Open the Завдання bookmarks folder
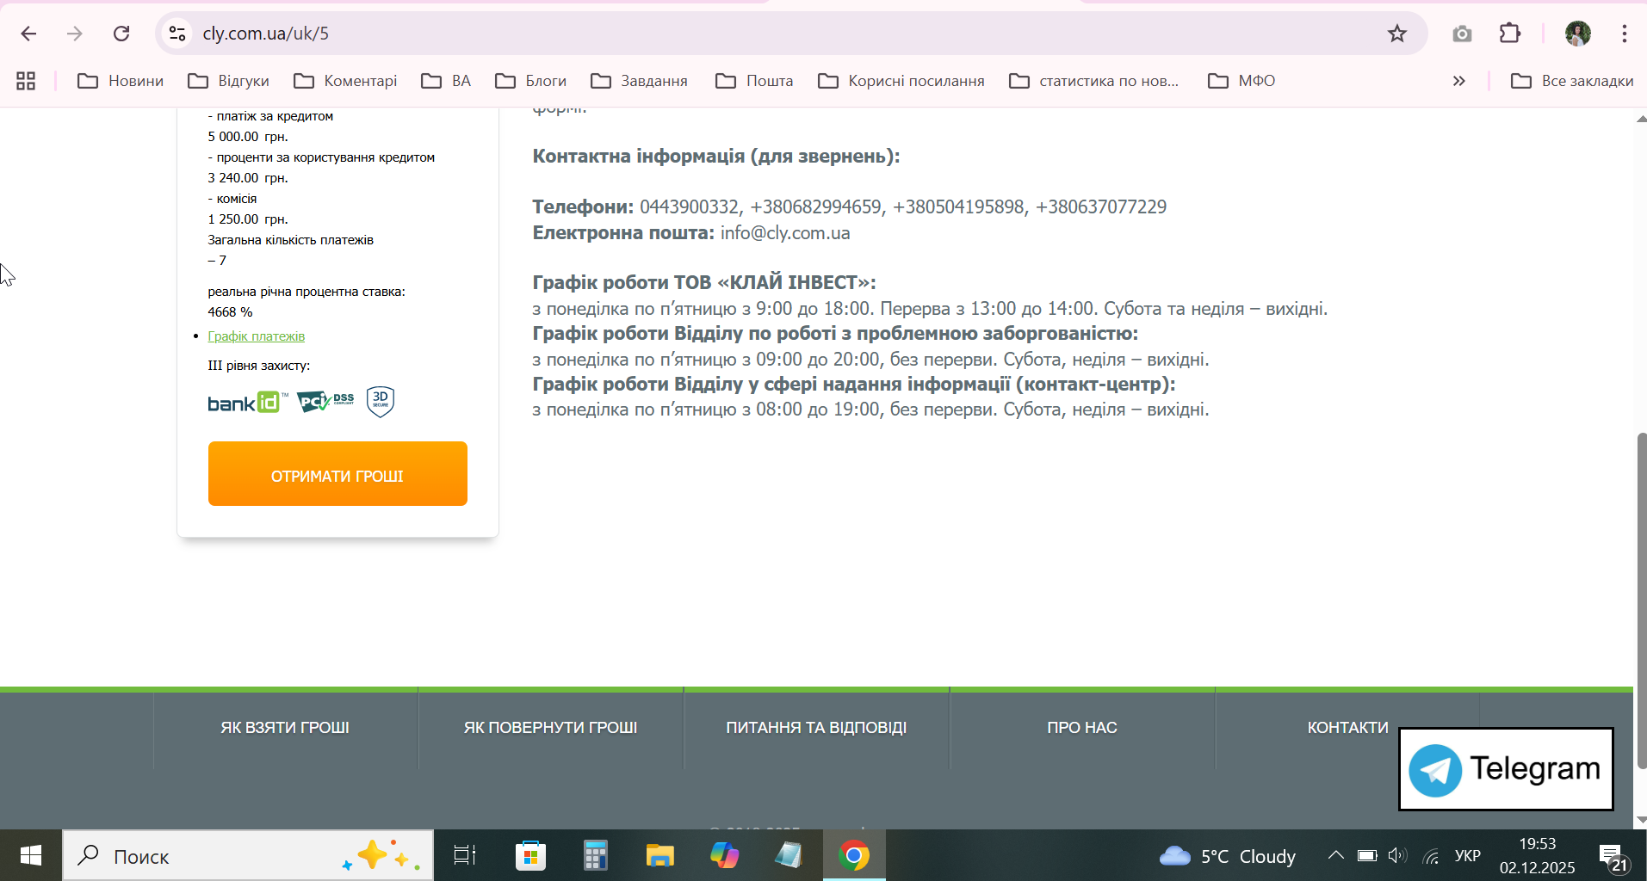 [640, 81]
